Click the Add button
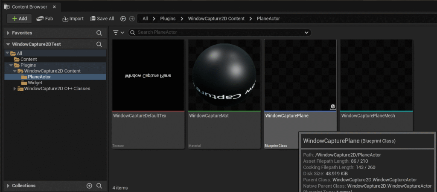The image size is (437, 192). click(20, 19)
